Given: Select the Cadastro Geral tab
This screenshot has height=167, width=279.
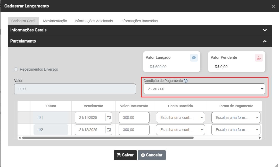Looking at the screenshot, I should 23,21.
